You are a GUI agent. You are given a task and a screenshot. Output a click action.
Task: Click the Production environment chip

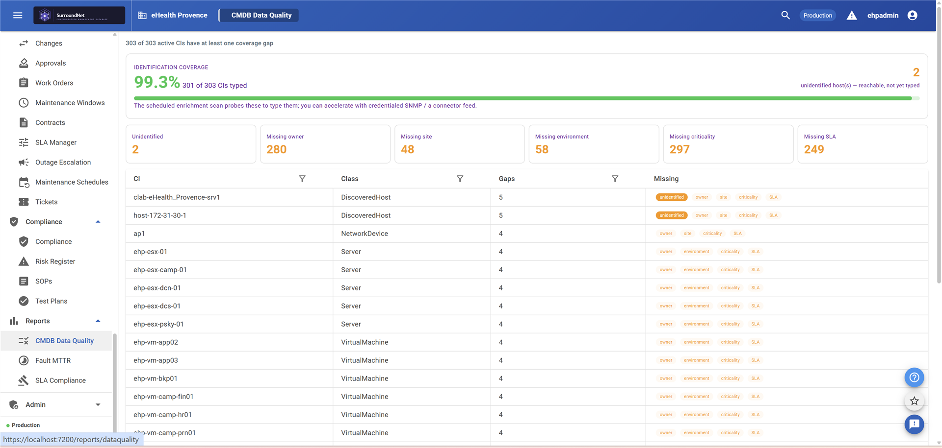point(817,15)
